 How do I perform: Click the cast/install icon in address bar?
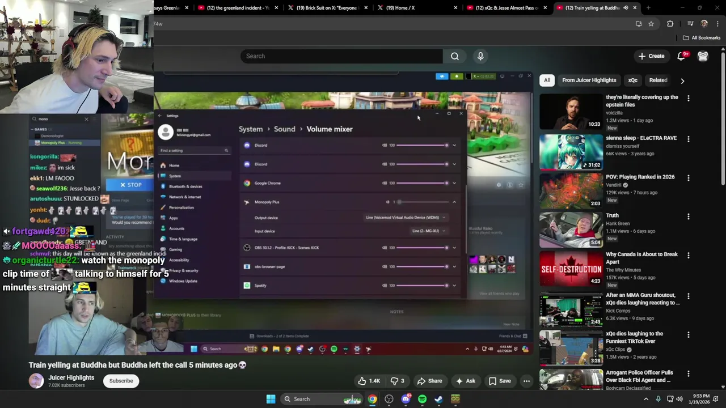click(639, 24)
